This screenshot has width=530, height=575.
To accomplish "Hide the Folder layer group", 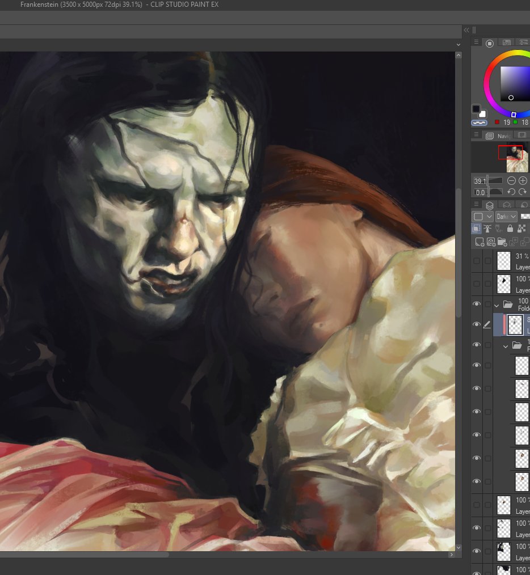I will (477, 304).
